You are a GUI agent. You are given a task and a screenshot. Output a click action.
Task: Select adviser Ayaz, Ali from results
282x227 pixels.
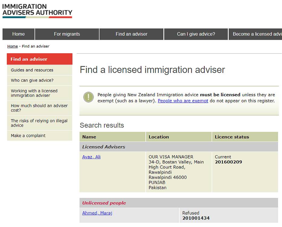91,157
